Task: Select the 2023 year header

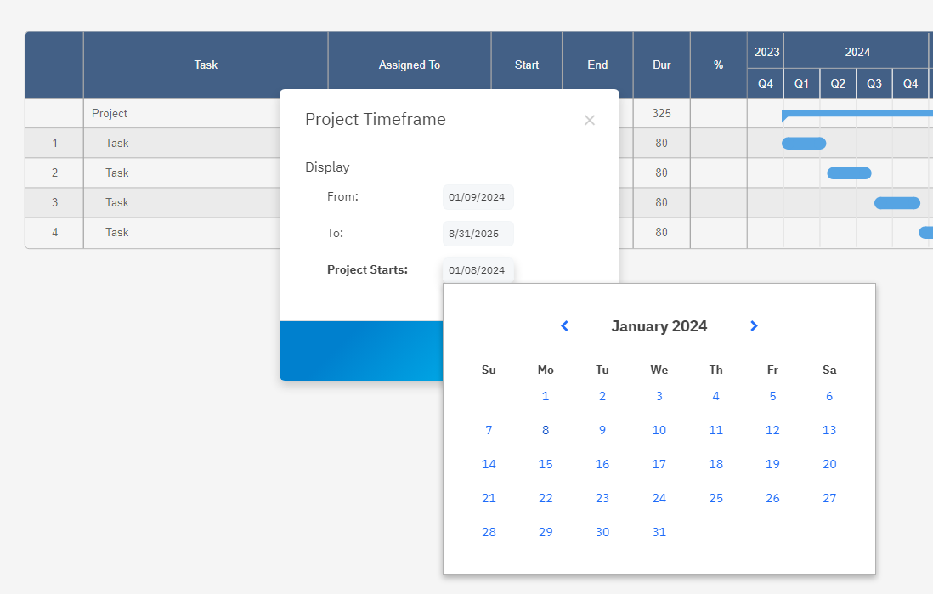Action: click(x=765, y=52)
